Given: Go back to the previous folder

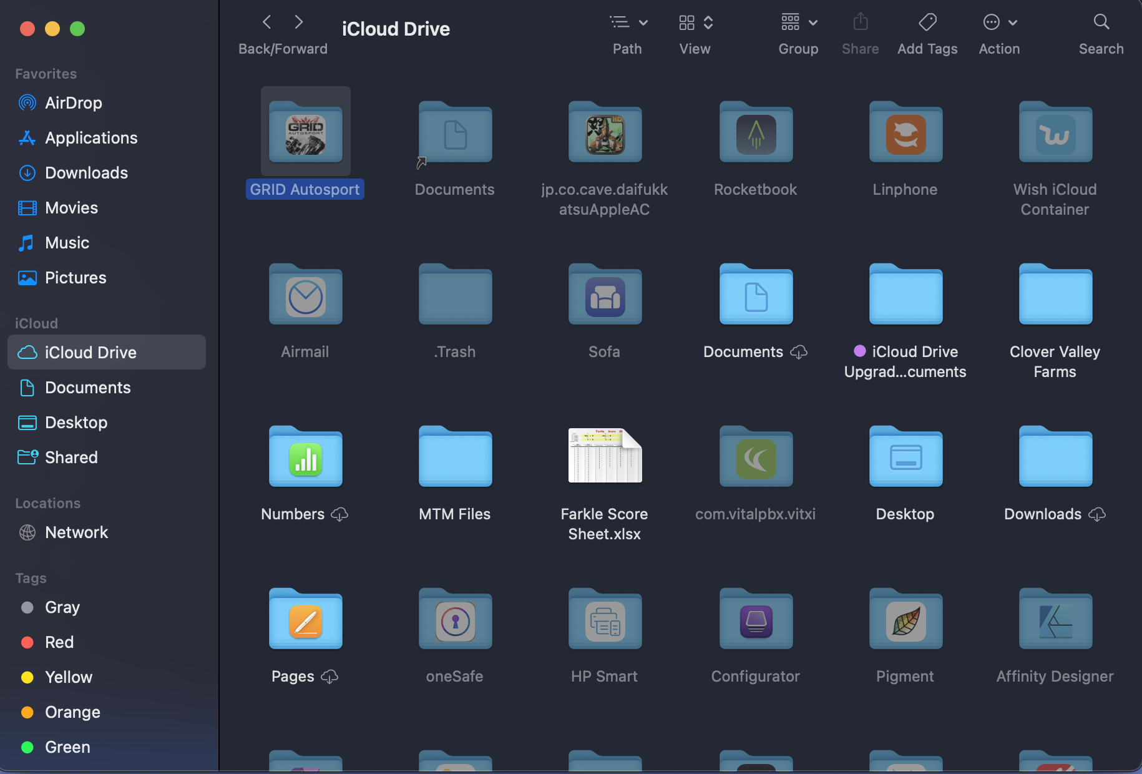Looking at the screenshot, I should tap(267, 22).
